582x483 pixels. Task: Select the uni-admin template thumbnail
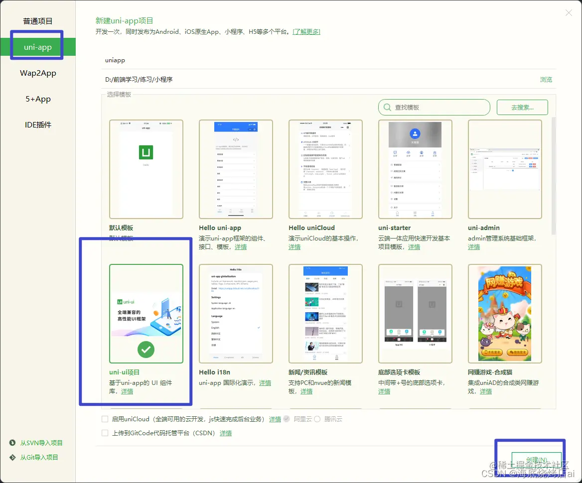(505, 169)
